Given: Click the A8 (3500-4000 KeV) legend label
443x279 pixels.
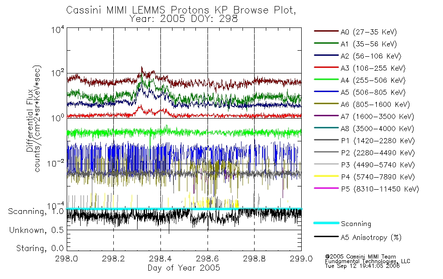Looking at the screenshot, I should [x=377, y=129].
